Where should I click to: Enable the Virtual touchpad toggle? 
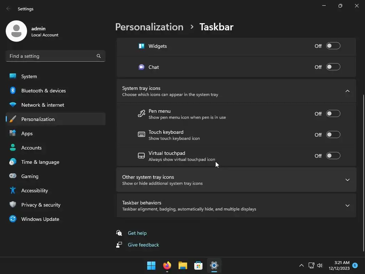[333, 156]
